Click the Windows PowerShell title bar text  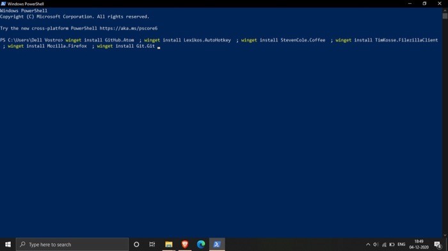[x=26, y=4]
